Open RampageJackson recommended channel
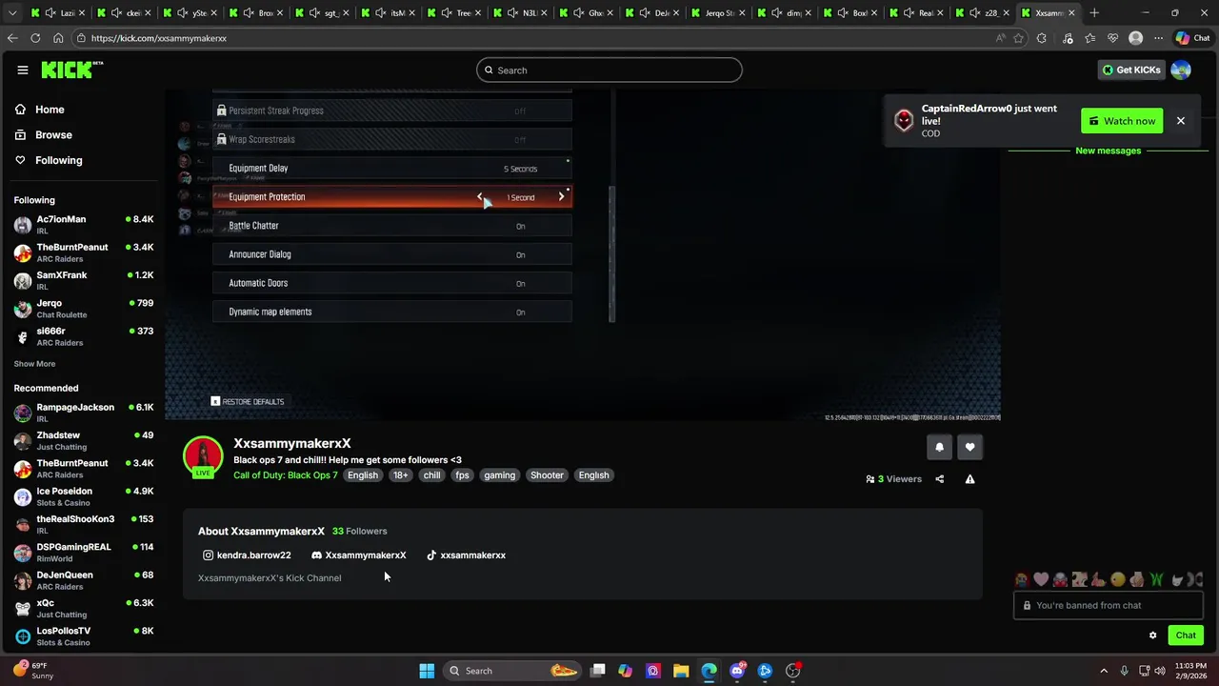Viewport: 1219px width, 686px height. coord(84,413)
